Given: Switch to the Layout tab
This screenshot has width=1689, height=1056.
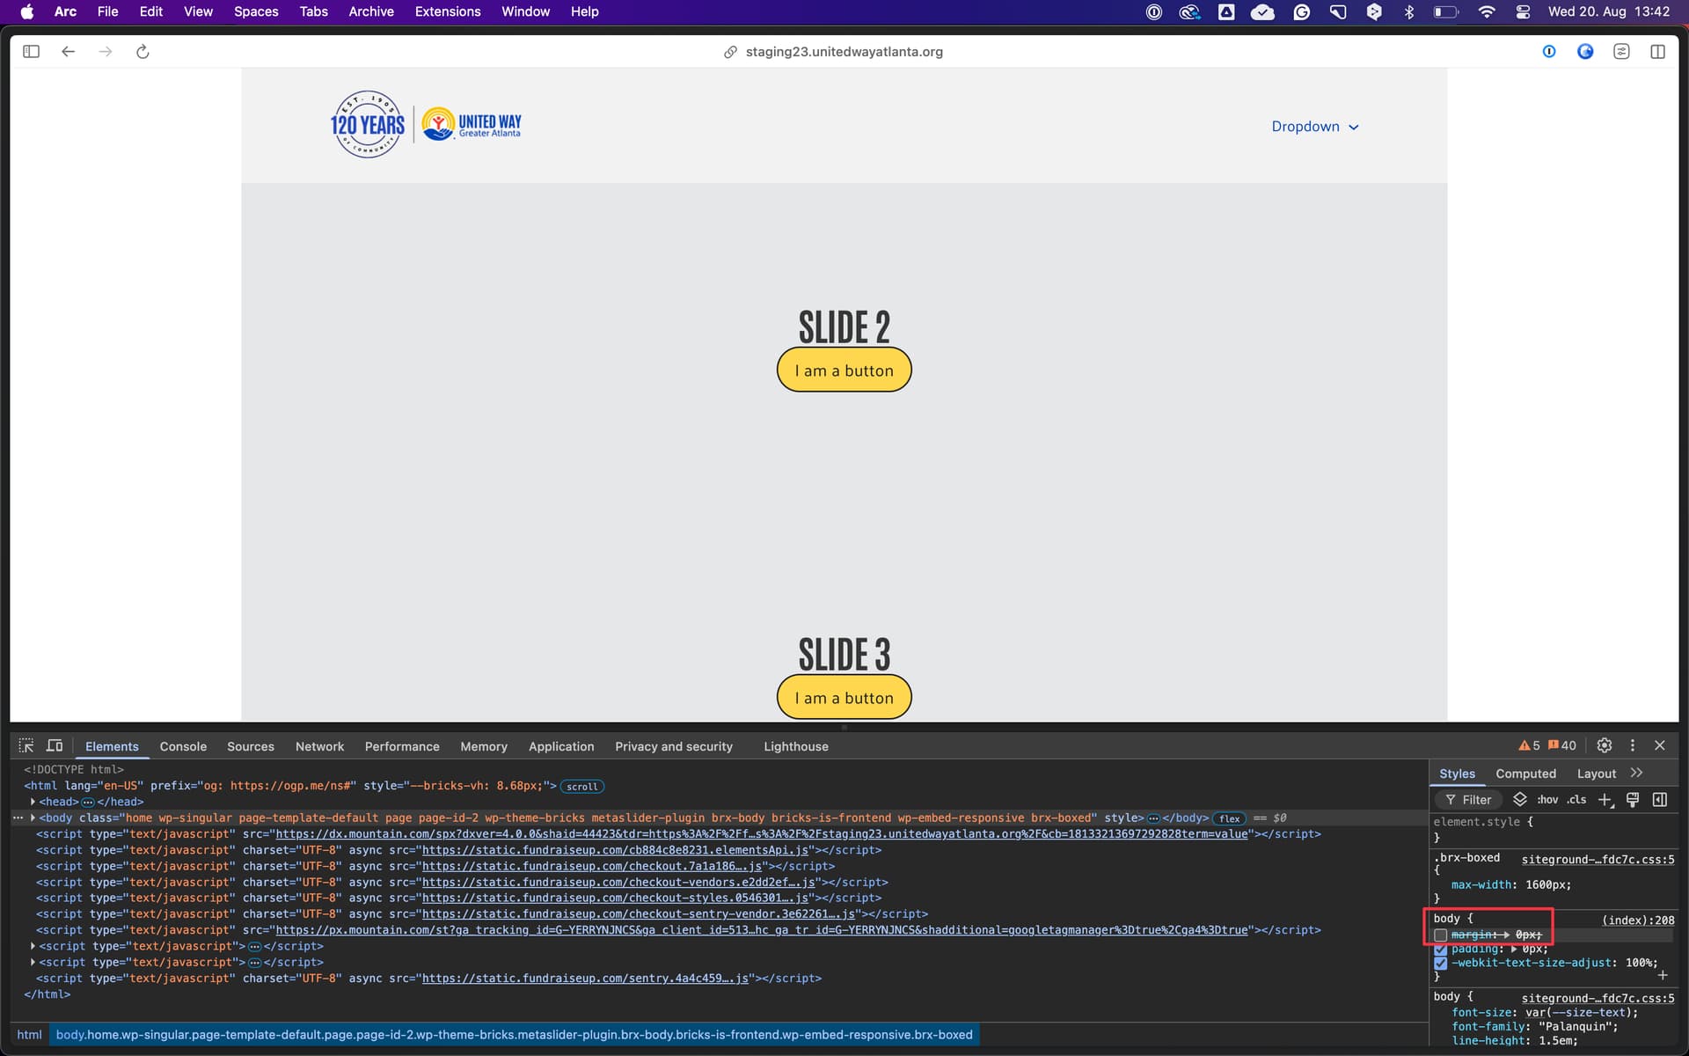Looking at the screenshot, I should (x=1596, y=774).
